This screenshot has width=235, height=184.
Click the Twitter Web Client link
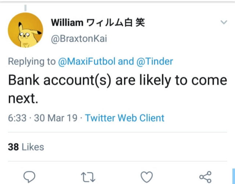pos(125,118)
